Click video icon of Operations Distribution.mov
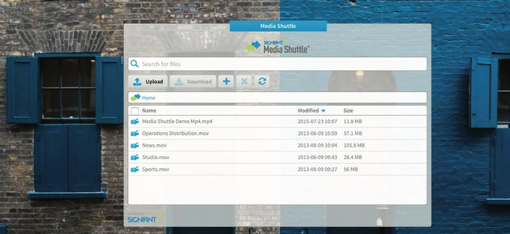Viewport: 510px width, 234px height. pos(135,133)
